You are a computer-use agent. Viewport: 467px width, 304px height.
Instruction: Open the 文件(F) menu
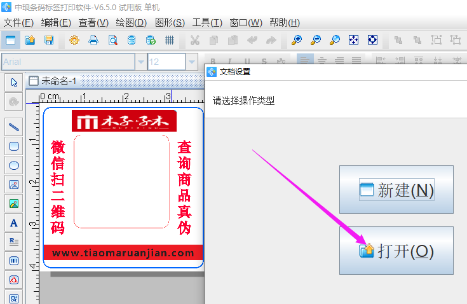tap(18, 22)
